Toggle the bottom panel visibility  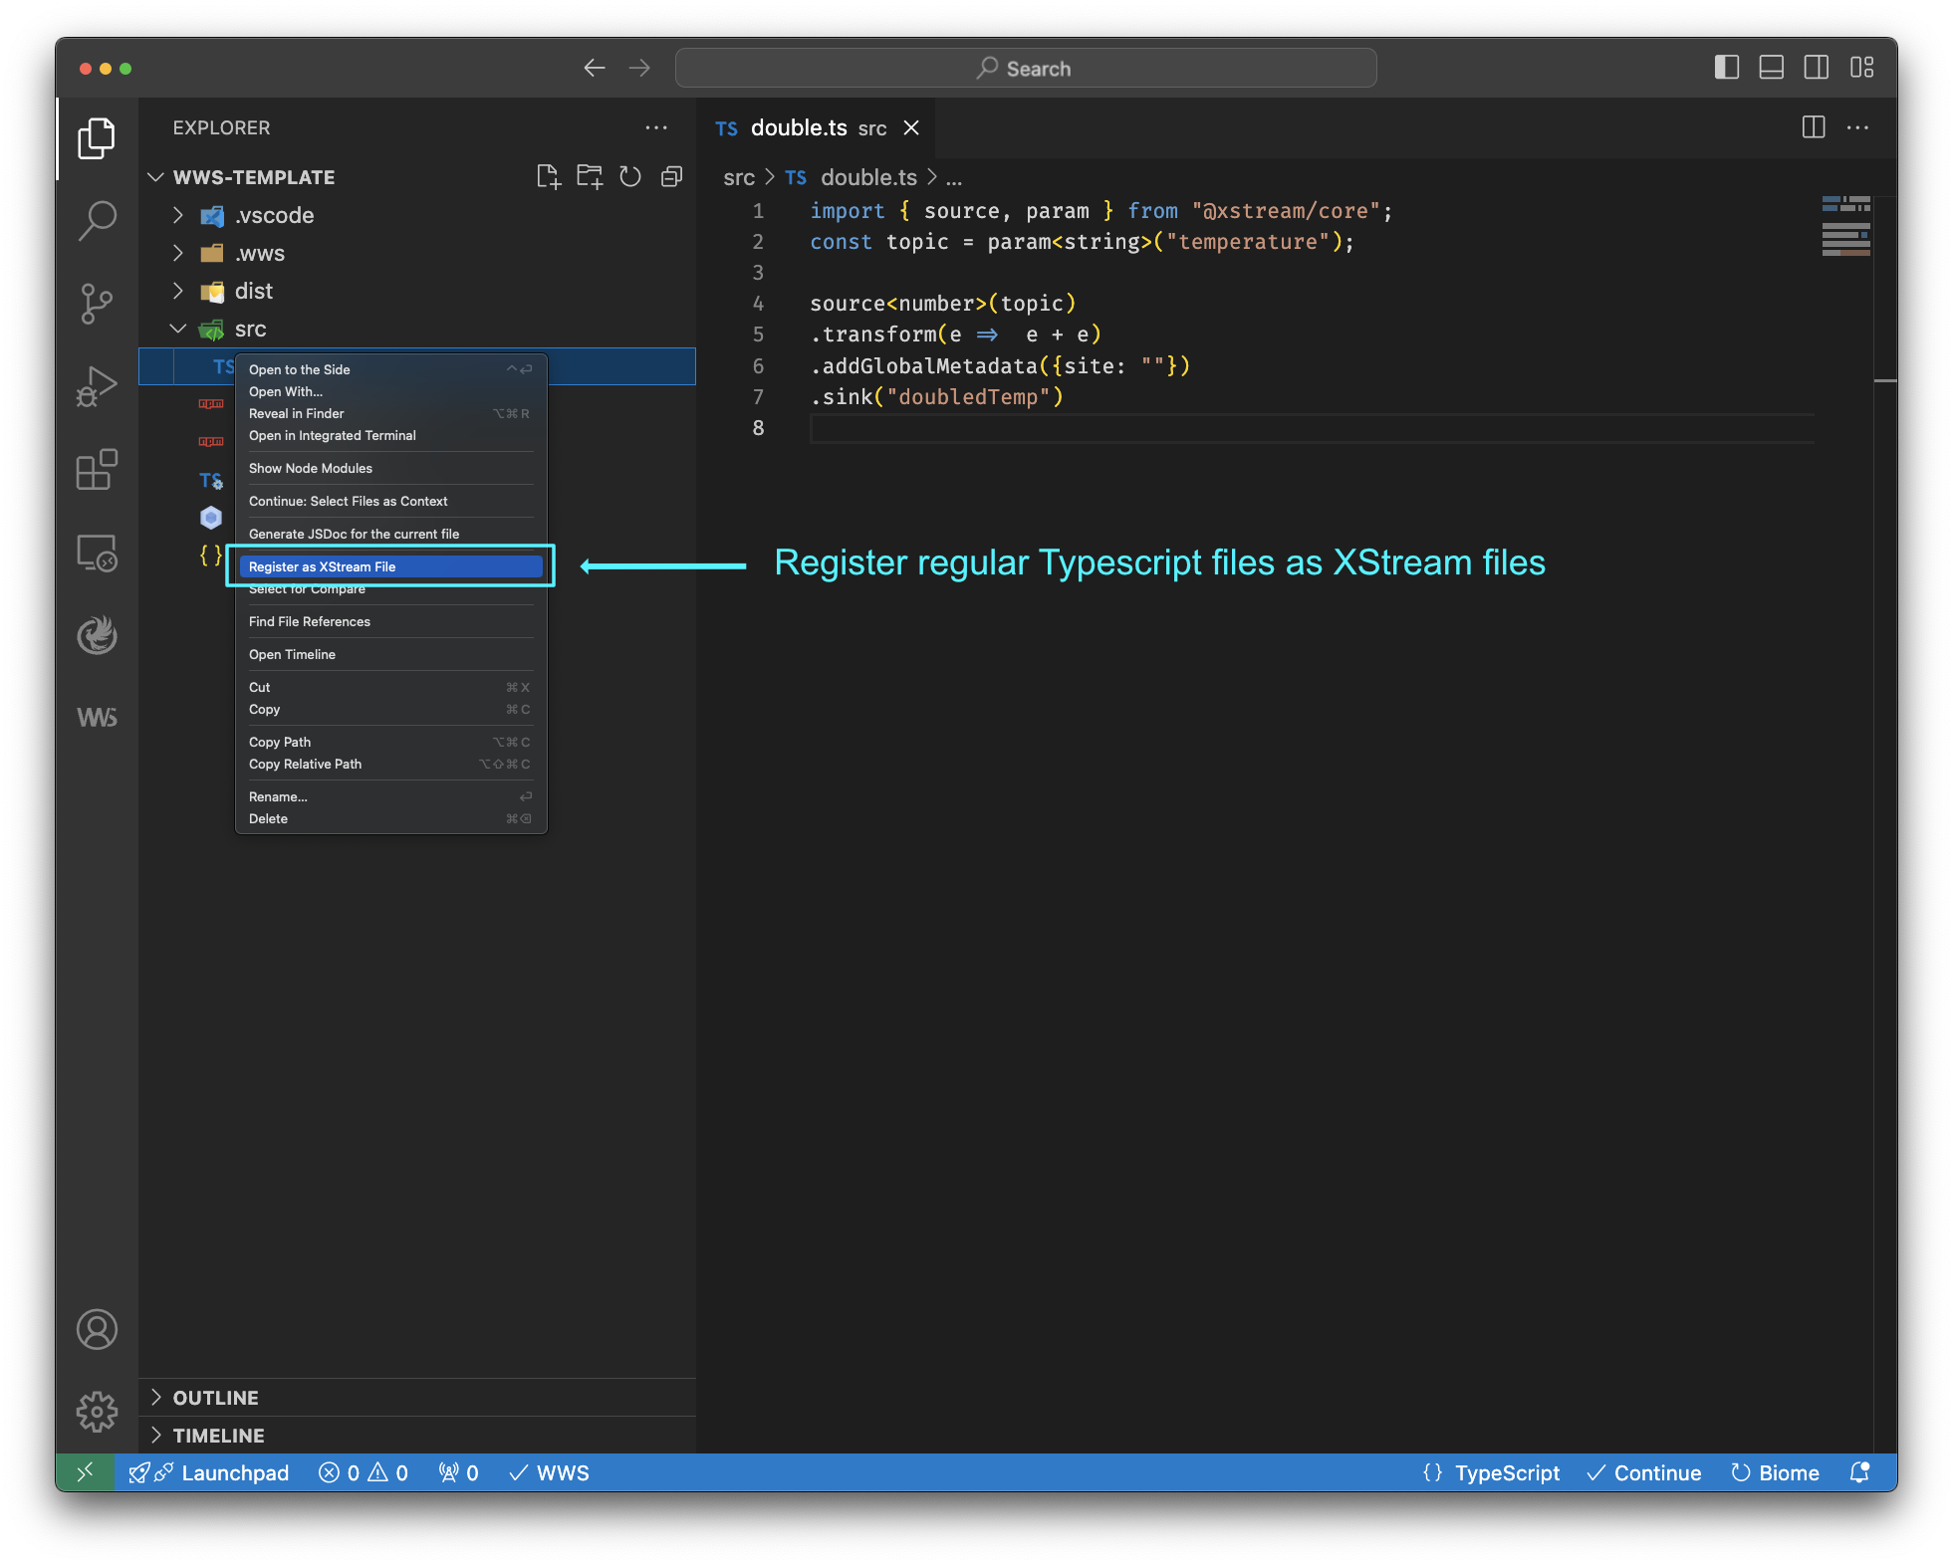coord(1772,68)
